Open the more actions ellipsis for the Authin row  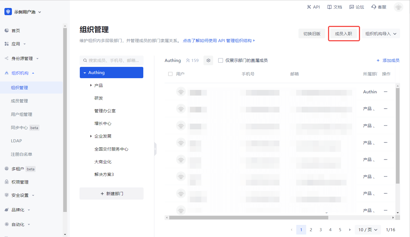click(x=385, y=92)
